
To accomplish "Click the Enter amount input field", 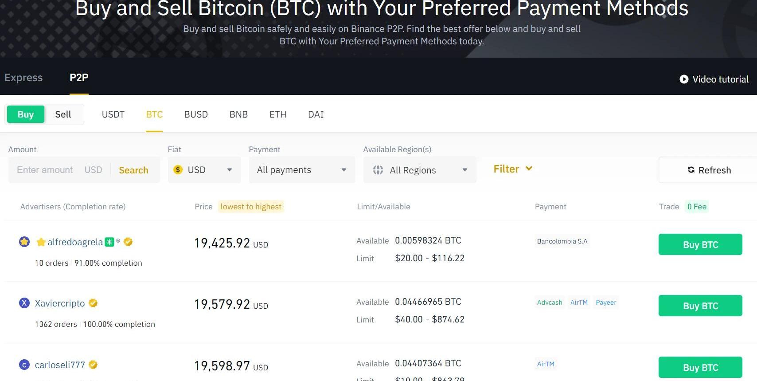I will pyautogui.click(x=45, y=170).
